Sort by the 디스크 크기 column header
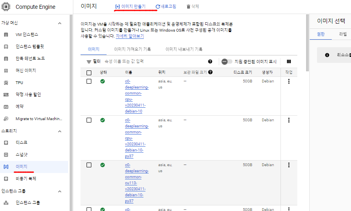 pos(243,72)
